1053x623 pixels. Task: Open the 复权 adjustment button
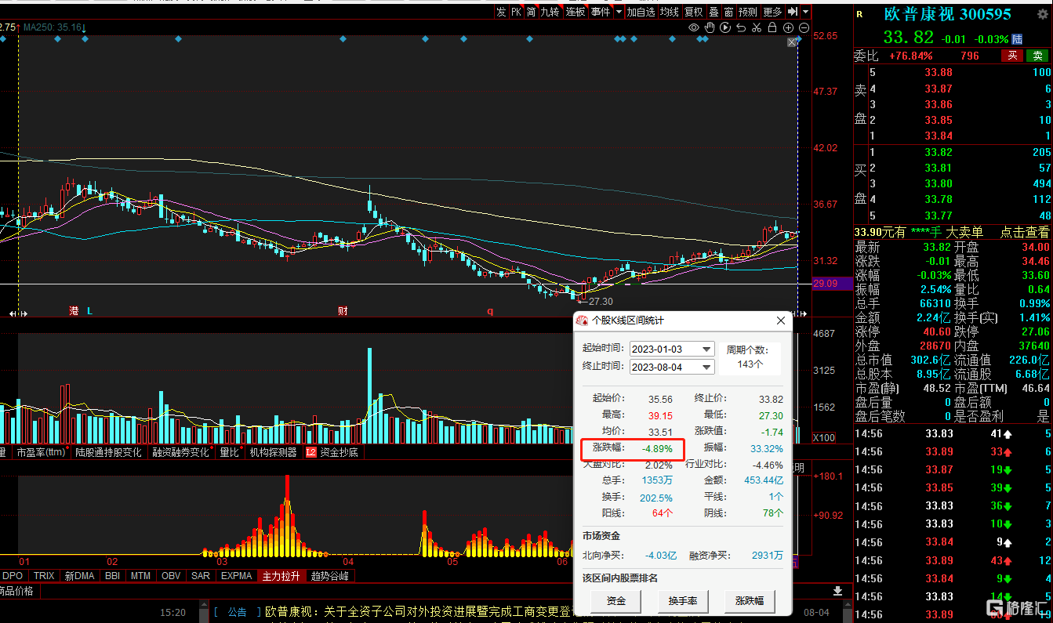(694, 12)
